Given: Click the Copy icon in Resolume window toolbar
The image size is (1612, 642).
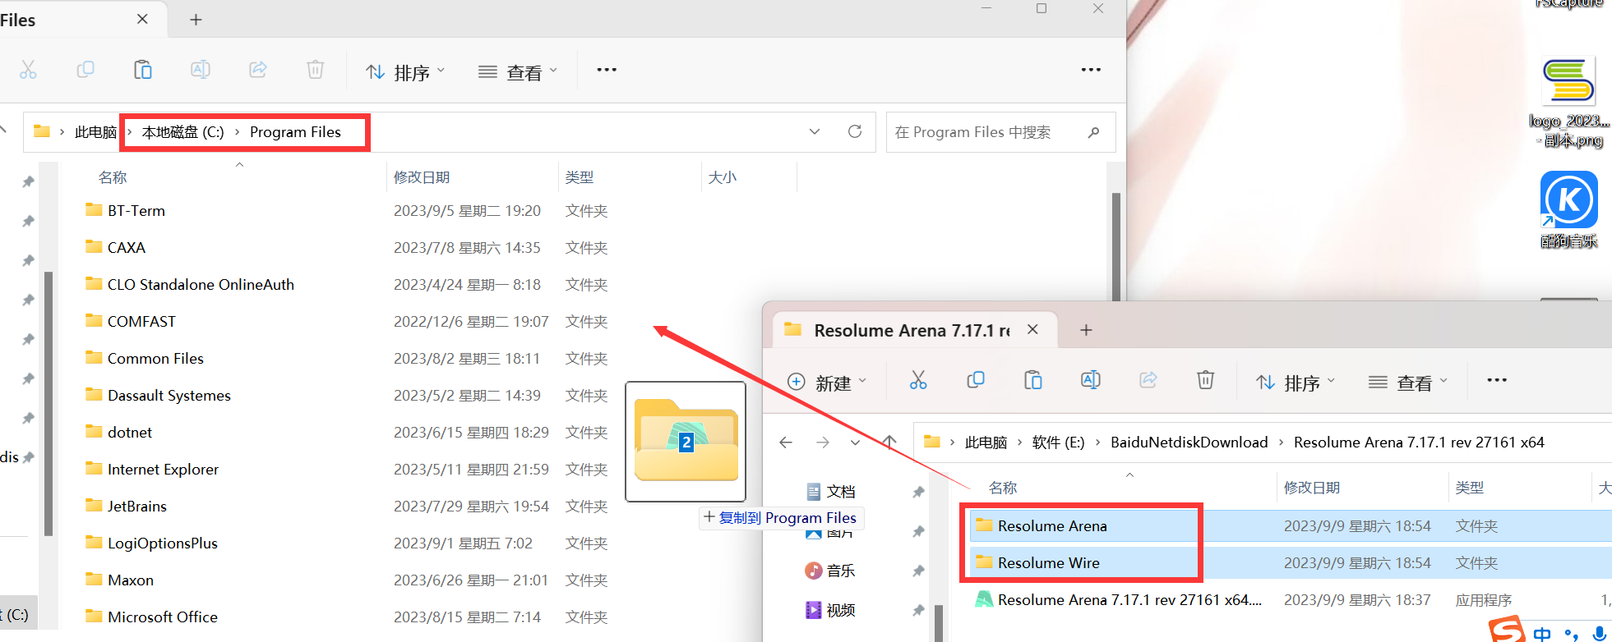Looking at the screenshot, I should [976, 380].
